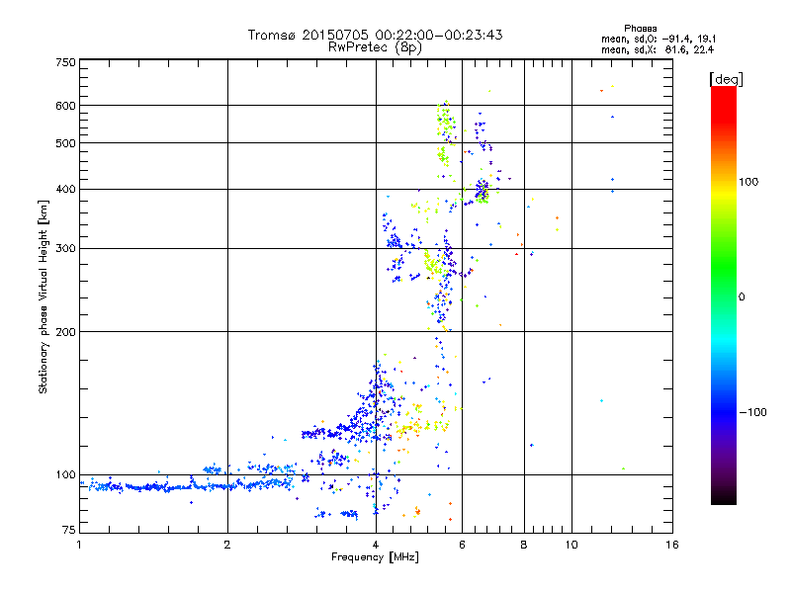Click the y-axis tick label '100'
791x593 pixels.
point(65,474)
